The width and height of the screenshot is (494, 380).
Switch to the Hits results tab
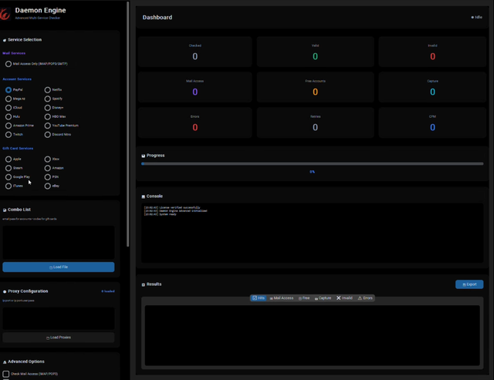259,298
